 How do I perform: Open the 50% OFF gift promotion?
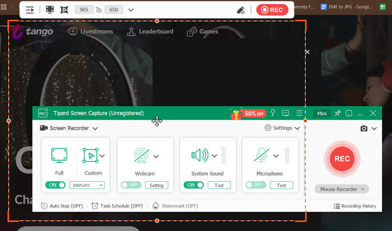248,114
